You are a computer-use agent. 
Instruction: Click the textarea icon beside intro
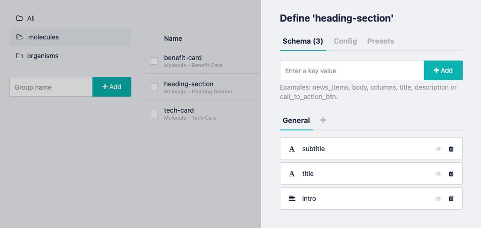[x=292, y=198]
